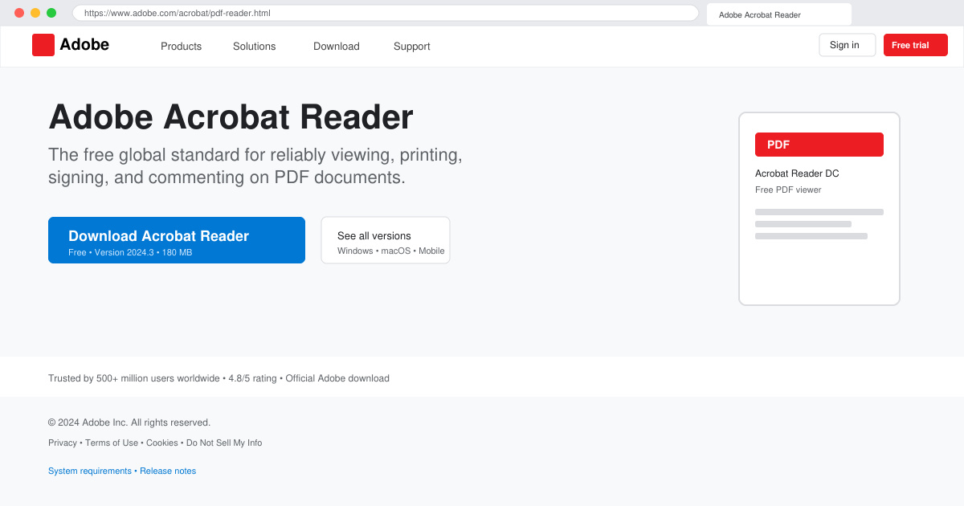Click the Adobe Acrobat Reader heading
The width and height of the screenshot is (964, 506).
coord(231,117)
